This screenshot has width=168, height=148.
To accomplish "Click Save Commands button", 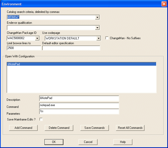I will click(94, 128).
